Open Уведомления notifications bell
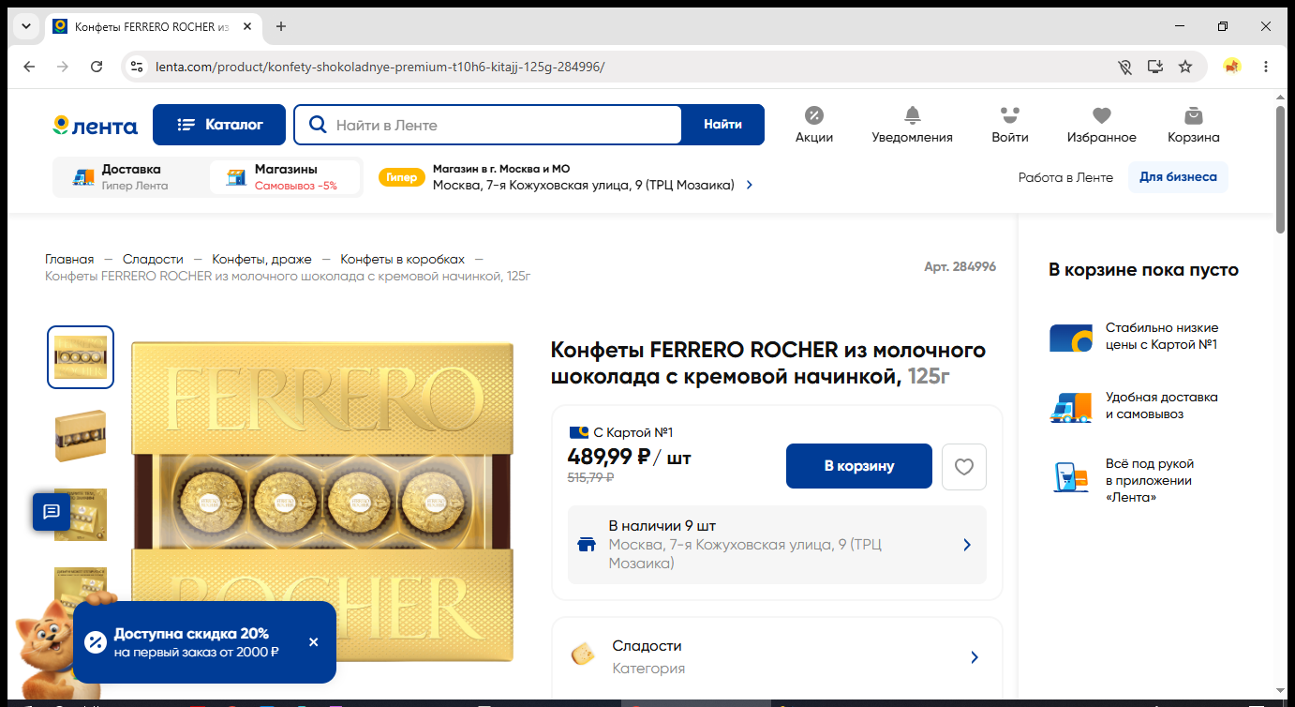This screenshot has height=707, width=1295. pyautogui.click(x=912, y=125)
